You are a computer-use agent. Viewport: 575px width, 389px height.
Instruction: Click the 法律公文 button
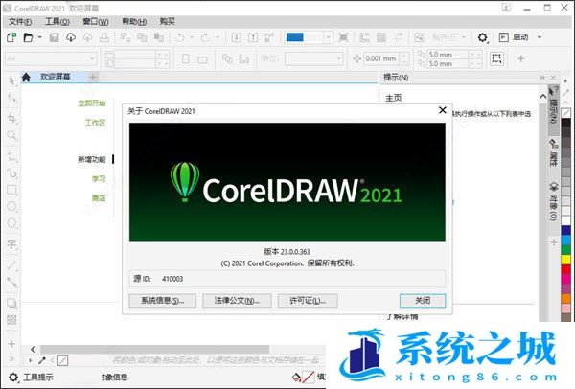[x=237, y=301]
